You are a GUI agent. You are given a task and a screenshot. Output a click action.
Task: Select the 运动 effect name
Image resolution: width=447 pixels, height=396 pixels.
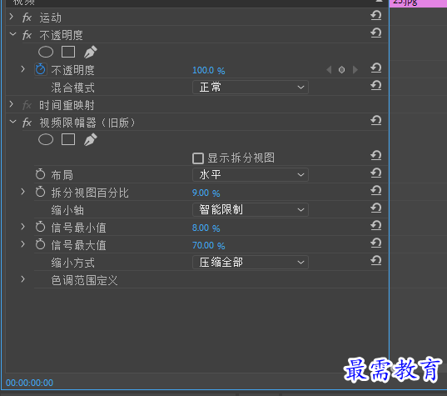[50, 18]
